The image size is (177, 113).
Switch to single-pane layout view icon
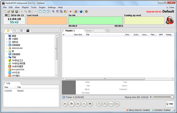(40, 11)
